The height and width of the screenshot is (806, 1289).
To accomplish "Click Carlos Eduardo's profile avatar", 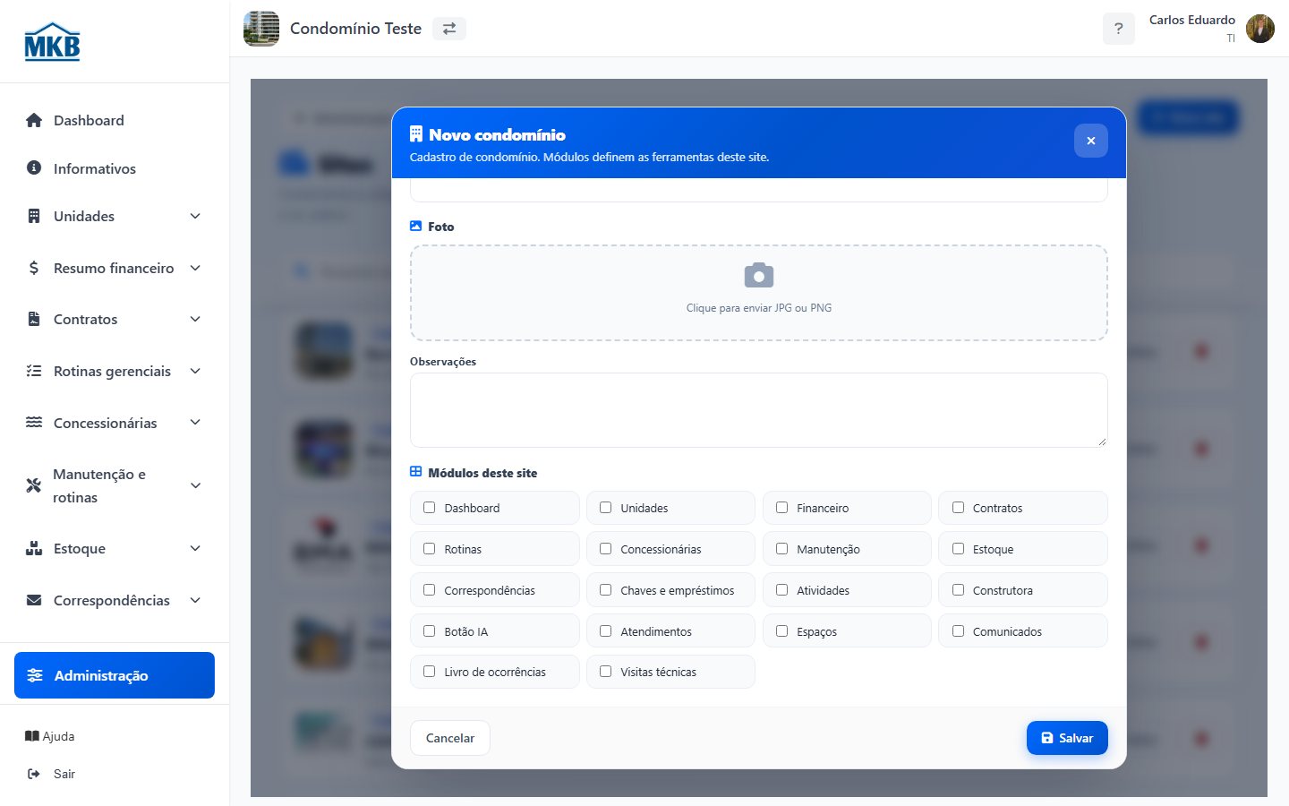I will click(x=1260, y=29).
